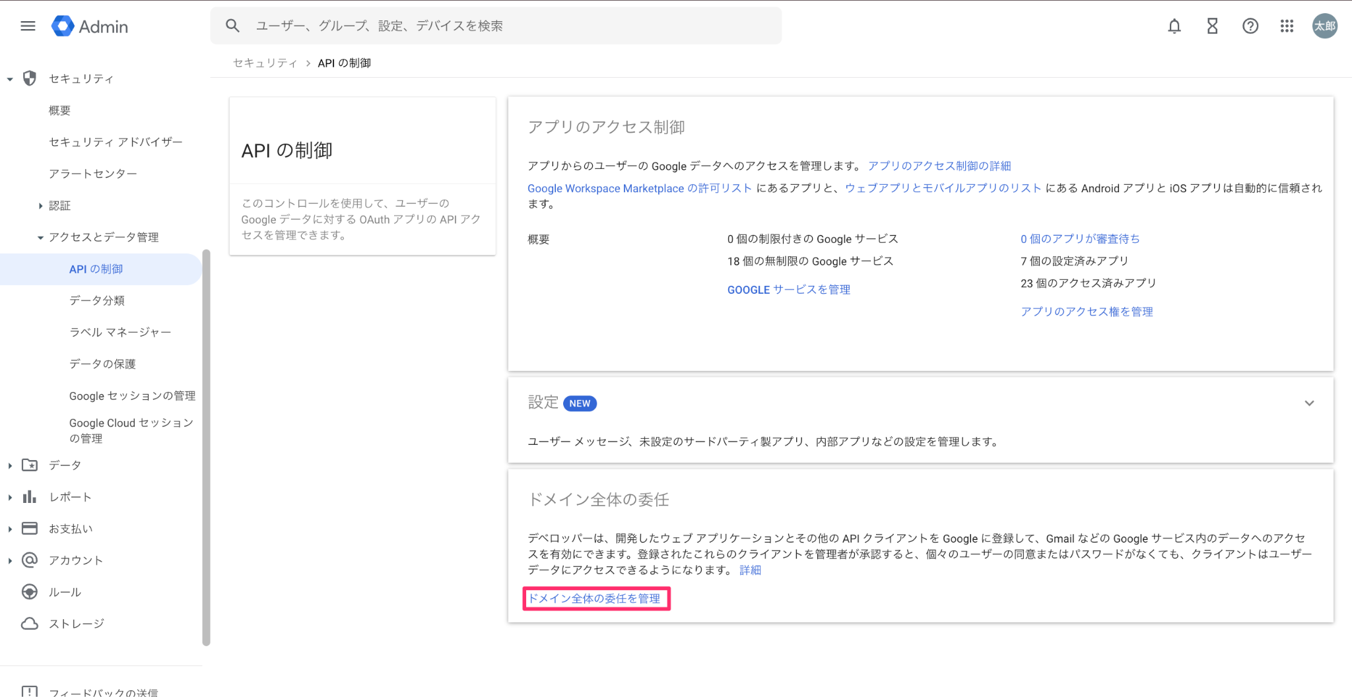This screenshot has width=1352, height=697.
Task: Open ウェブアプリとモバイルアプリのリスト link
Action: pyautogui.click(x=943, y=188)
